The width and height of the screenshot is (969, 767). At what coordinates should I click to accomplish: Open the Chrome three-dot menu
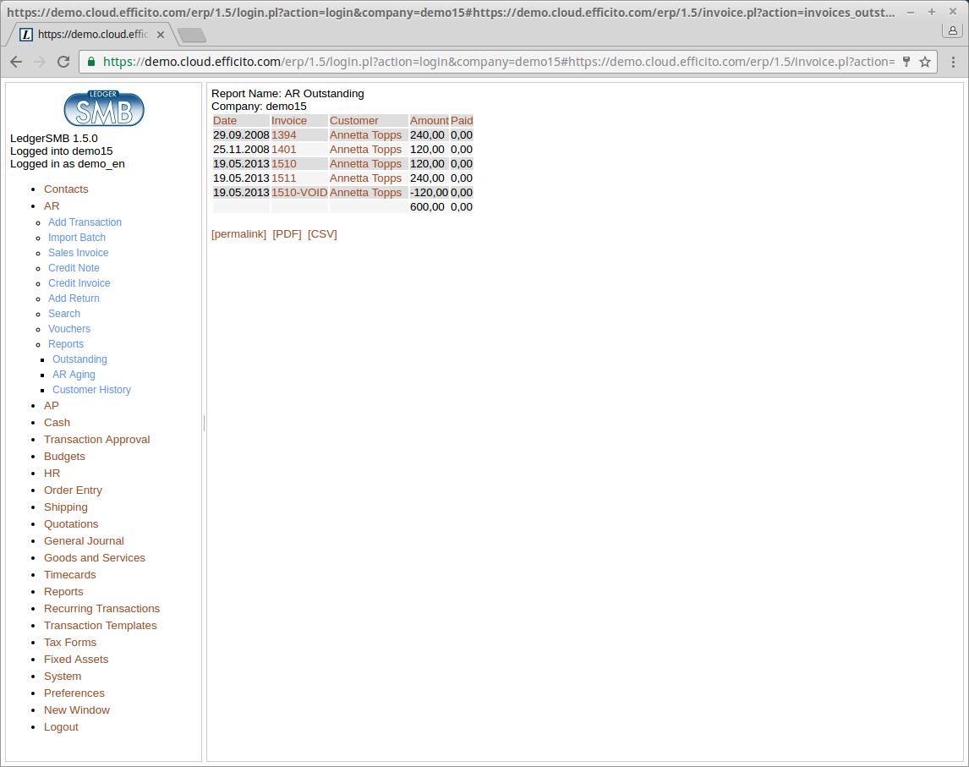(953, 62)
